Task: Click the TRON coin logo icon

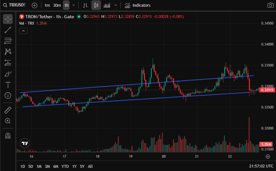Action: [21, 17]
